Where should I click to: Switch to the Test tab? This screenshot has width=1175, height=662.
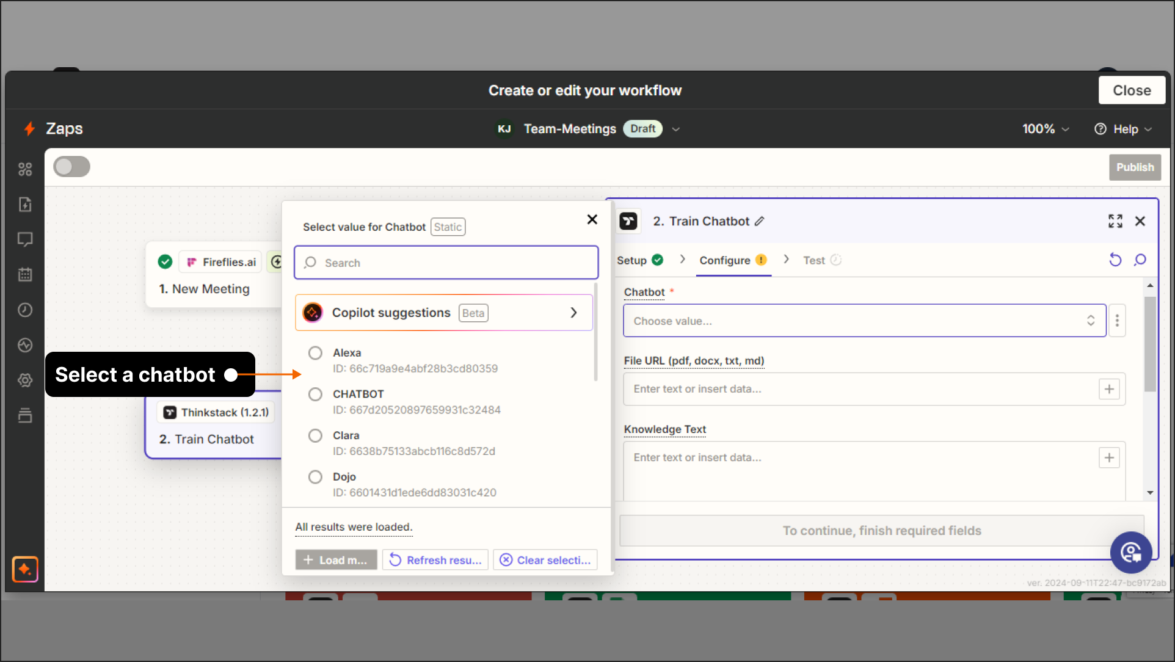pyautogui.click(x=822, y=260)
